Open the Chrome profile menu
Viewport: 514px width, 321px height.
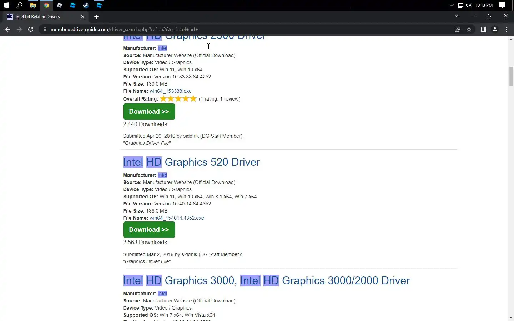tap(495, 29)
